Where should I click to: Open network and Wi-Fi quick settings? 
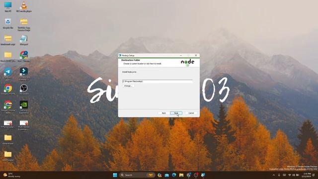click(290, 175)
